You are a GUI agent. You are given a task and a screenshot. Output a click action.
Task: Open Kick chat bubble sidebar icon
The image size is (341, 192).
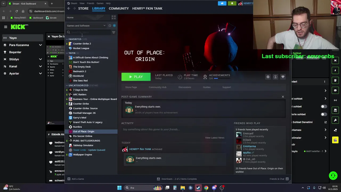pyautogui.click(x=335, y=90)
